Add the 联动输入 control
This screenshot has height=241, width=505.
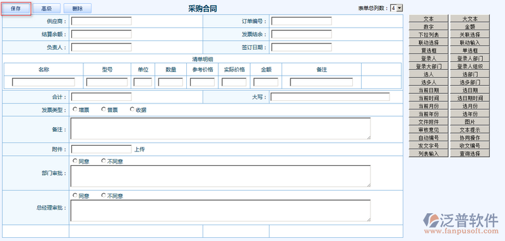(470, 42)
